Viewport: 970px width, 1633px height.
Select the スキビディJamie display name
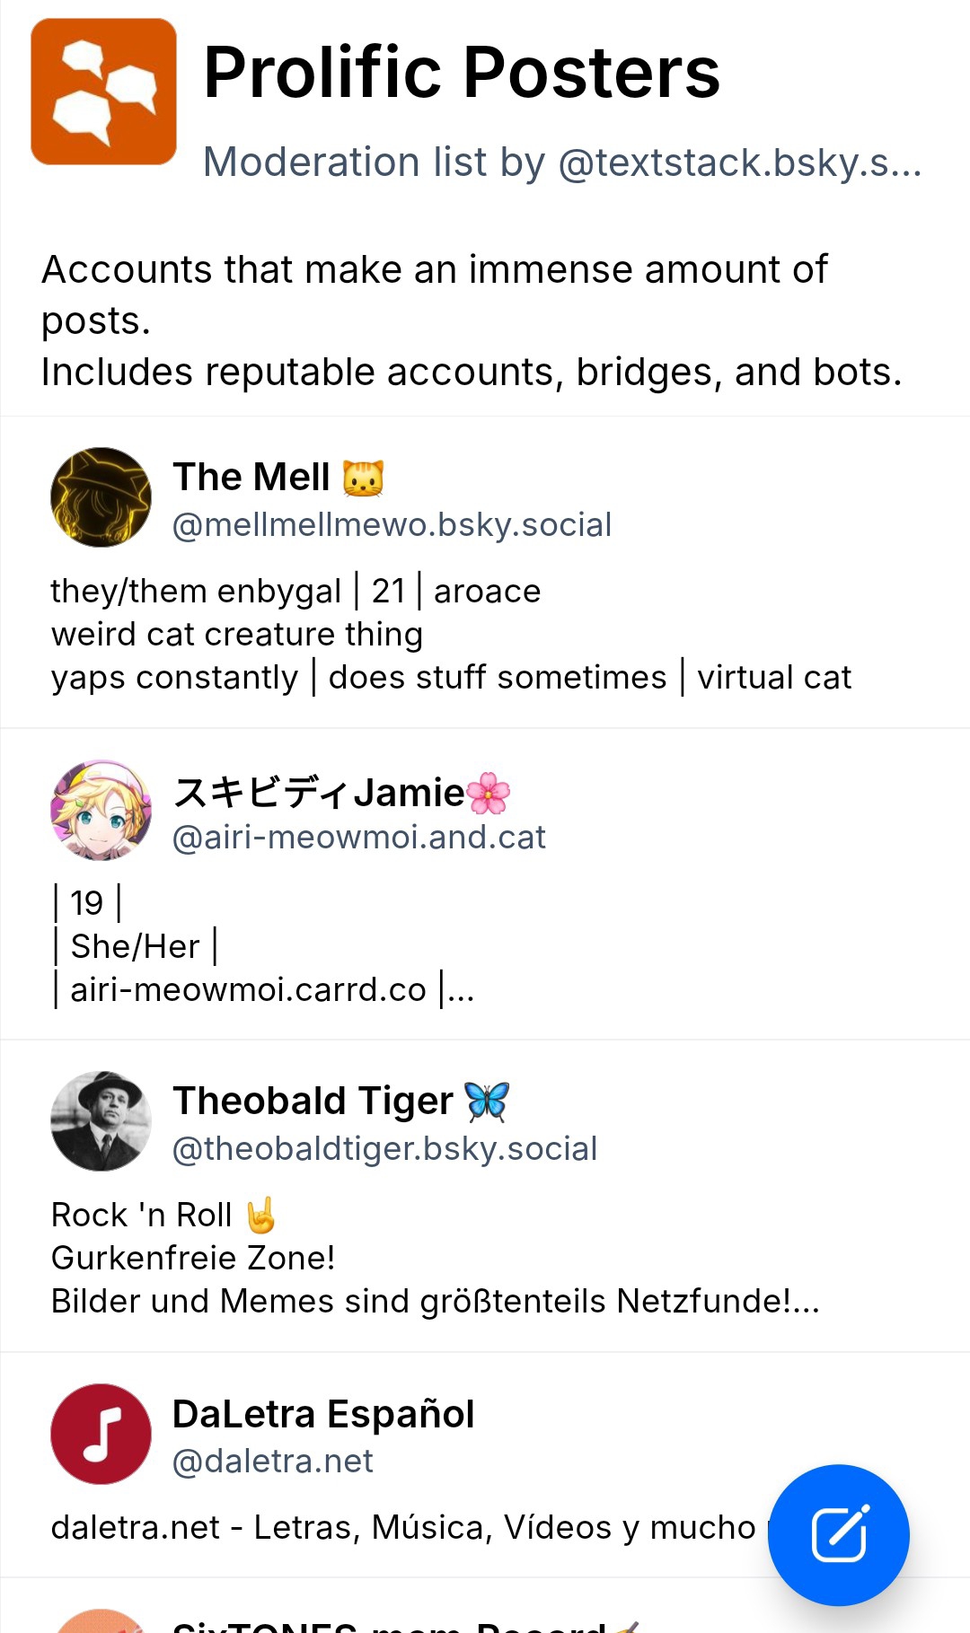coord(320,792)
